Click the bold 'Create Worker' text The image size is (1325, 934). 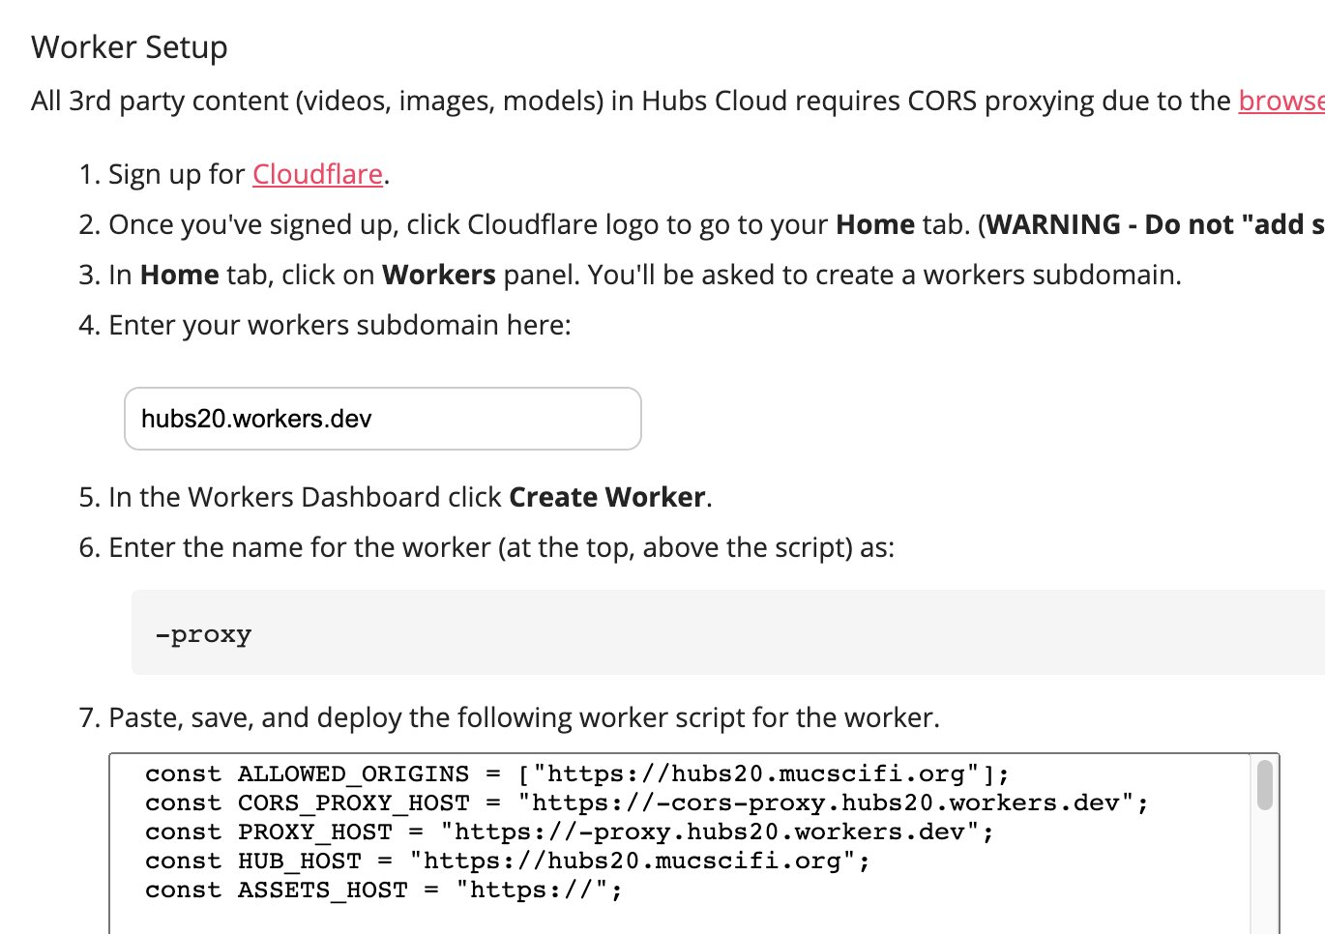[x=607, y=497]
